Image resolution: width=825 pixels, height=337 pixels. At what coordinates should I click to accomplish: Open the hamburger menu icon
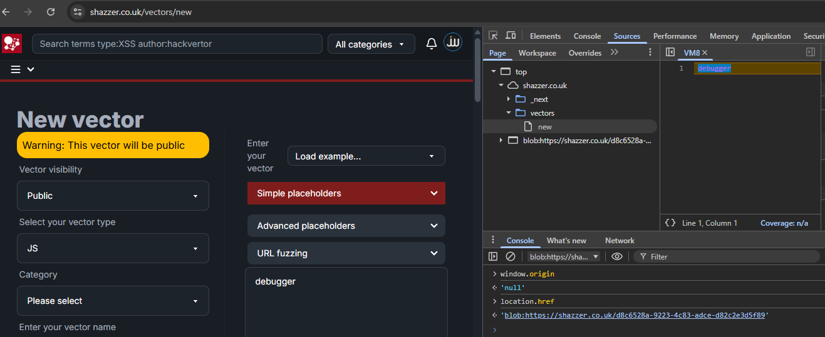tap(16, 69)
